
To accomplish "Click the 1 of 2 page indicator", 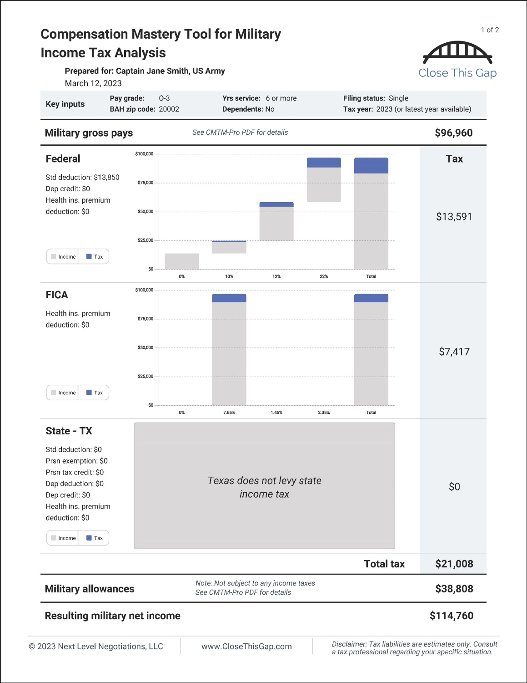I will coord(490,30).
